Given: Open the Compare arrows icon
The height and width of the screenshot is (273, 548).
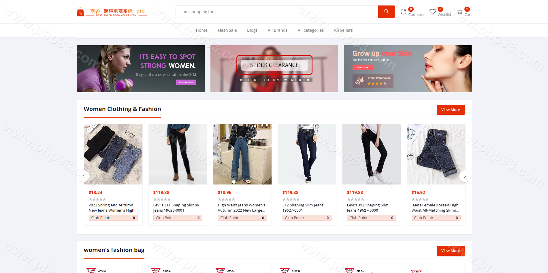Looking at the screenshot, I should (403, 12).
